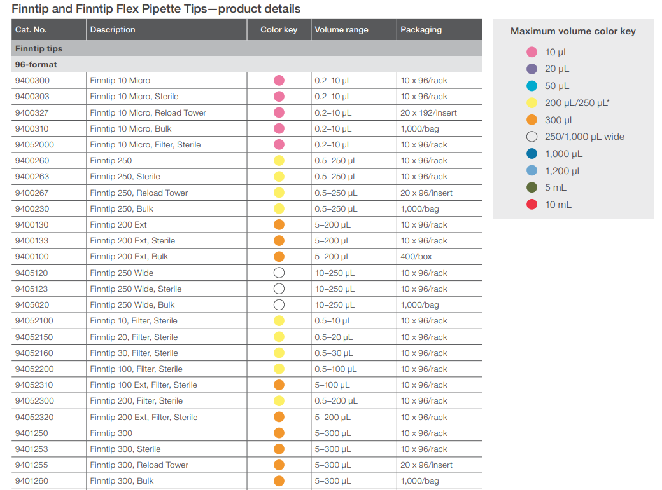Select catalog number 94052160
The width and height of the screenshot is (662, 490).
coord(34,353)
